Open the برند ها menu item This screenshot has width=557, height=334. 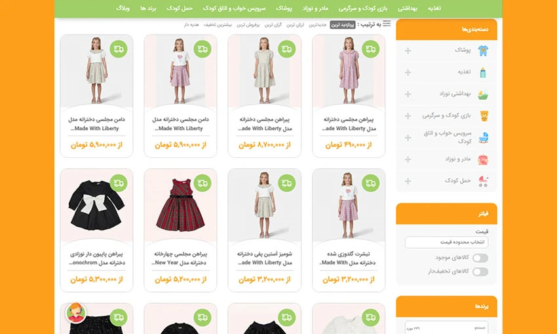tap(147, 8)
